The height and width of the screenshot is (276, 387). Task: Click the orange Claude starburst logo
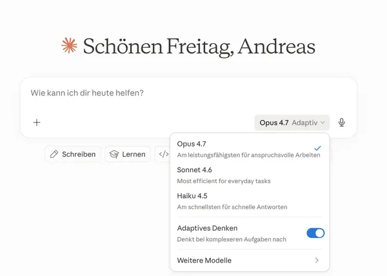pyautogui.click(x=69, y=46)
